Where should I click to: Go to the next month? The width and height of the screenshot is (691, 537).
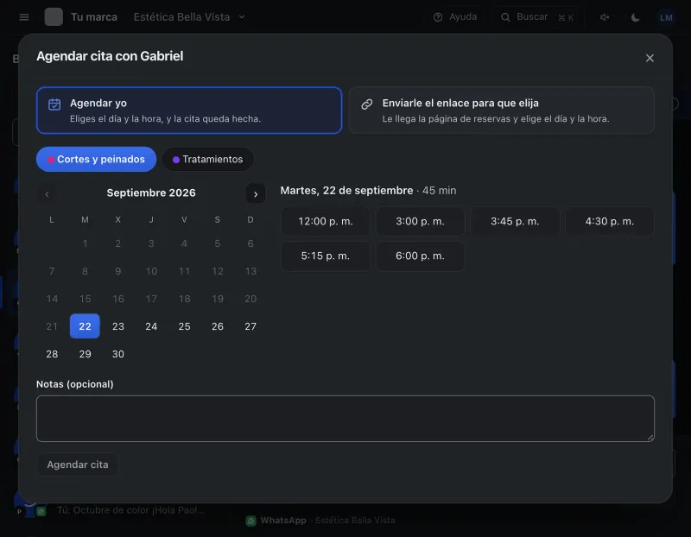256,194
